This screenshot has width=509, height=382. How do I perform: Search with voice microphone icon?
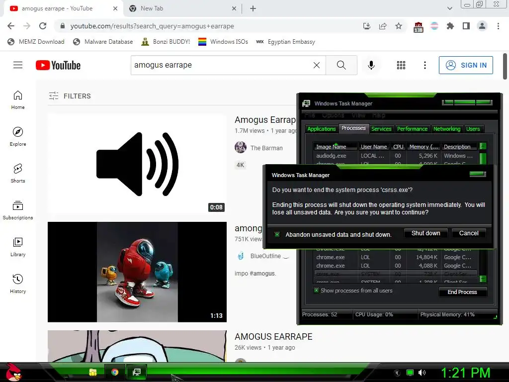pyautogui.click(x=371, y=65)
